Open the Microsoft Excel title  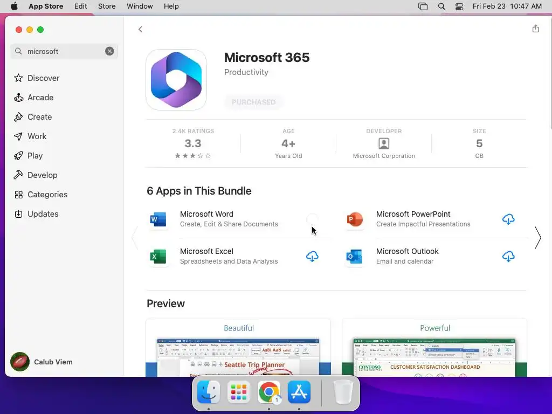coord(206,251)
